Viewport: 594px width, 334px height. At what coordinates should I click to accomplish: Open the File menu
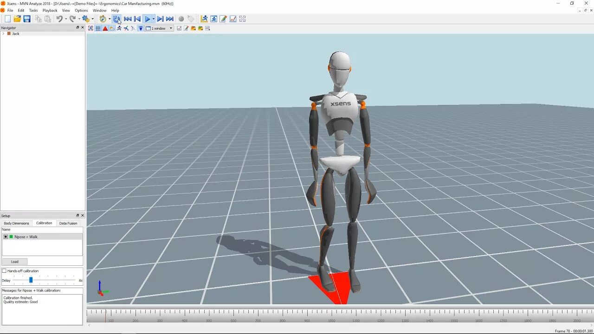[x=10, y=10]
